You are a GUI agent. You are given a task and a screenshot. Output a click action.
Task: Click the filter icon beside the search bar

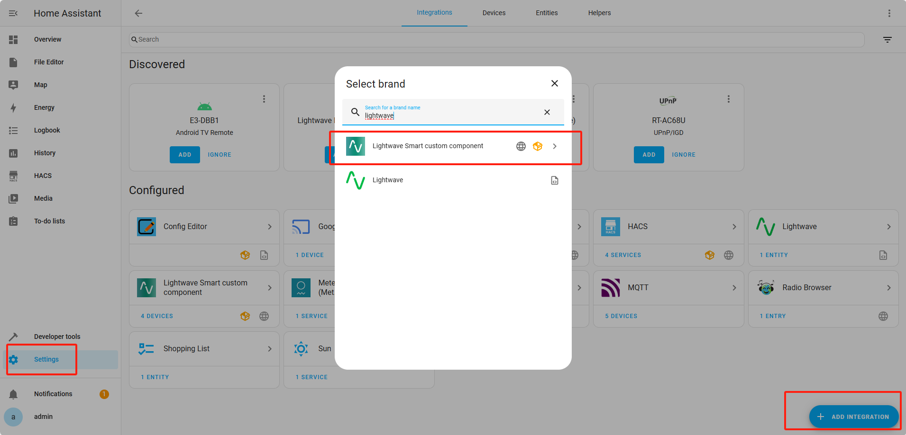(x=888, y=40)
